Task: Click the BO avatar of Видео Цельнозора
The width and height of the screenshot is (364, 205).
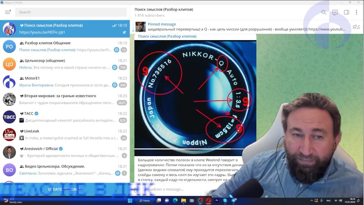Action: click(x=9, y=170)
